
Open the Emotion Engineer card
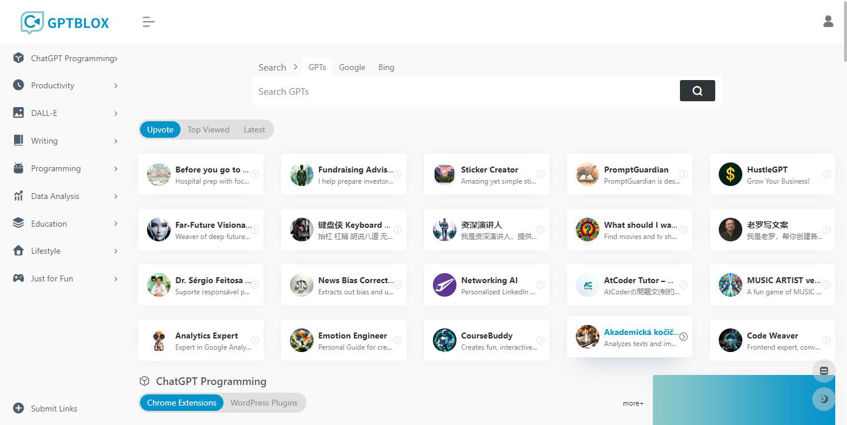tap(344, 340)
